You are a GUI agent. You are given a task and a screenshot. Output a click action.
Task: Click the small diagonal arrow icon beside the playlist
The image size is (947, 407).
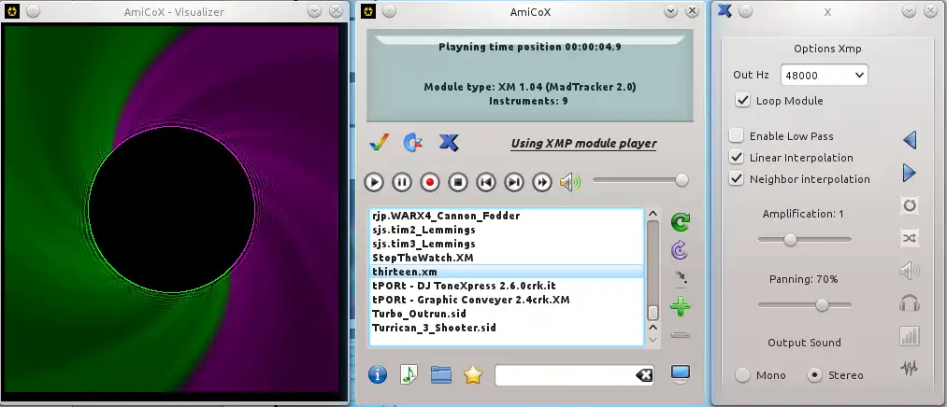click(681, 278)
